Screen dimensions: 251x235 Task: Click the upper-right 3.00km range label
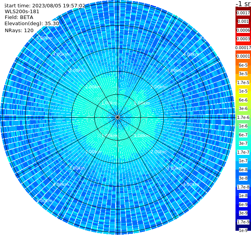point(175,70)
